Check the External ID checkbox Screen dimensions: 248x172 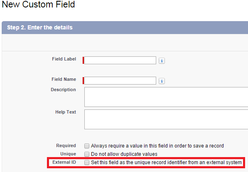(87, 162)
